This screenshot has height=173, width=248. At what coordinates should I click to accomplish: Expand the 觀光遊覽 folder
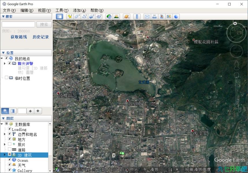[x=5, y=63]
